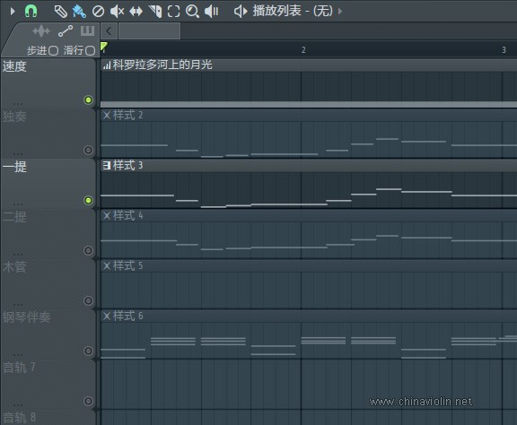Image resolution: width=517 pixels, height=425 pixels.
Task: Open the 样式 5 clip menu icon
Action: 107,266
